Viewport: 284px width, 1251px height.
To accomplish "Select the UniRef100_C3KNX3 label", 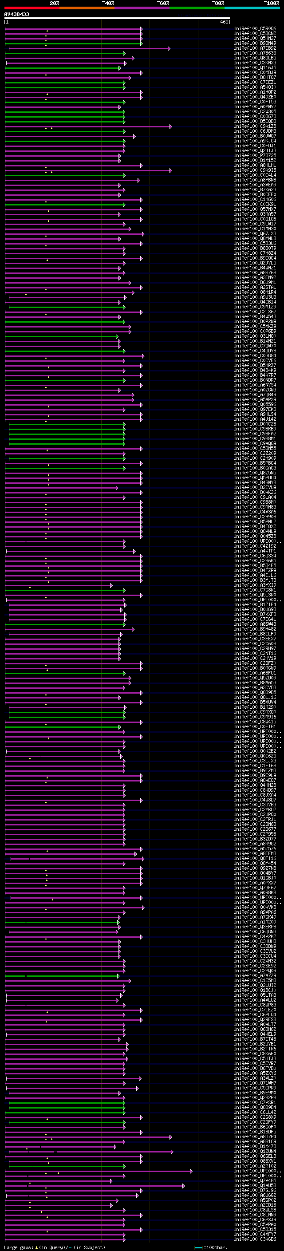I will (x=255, y=63).
